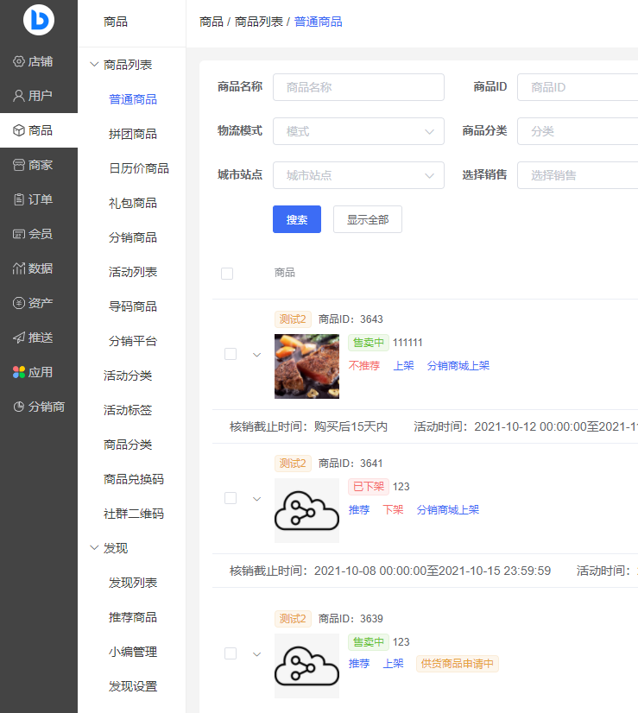Viewport: 638px width, 713px height.
Task: Select 拼团商品 in the side menu
Action: point(133,134)
